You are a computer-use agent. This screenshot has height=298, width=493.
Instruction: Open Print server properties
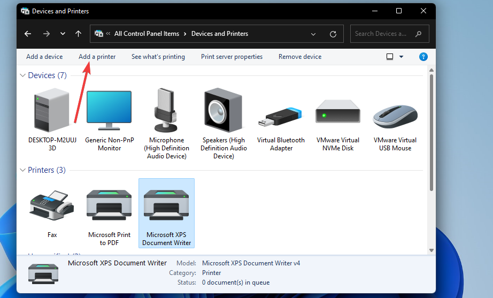tap(232, 57)
